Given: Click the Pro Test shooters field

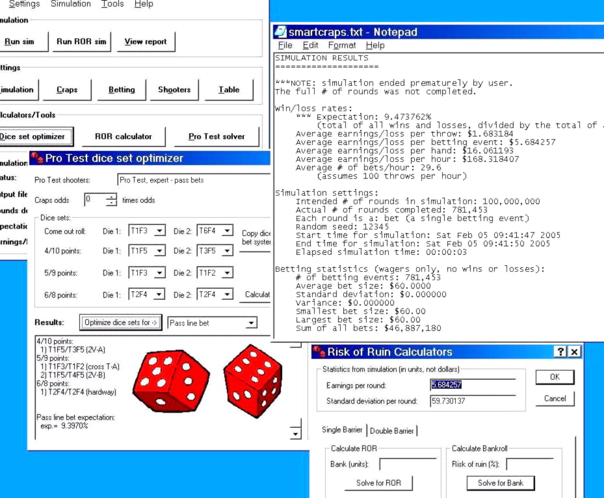Looking at the screenshot, I should [x=193, y=180].
